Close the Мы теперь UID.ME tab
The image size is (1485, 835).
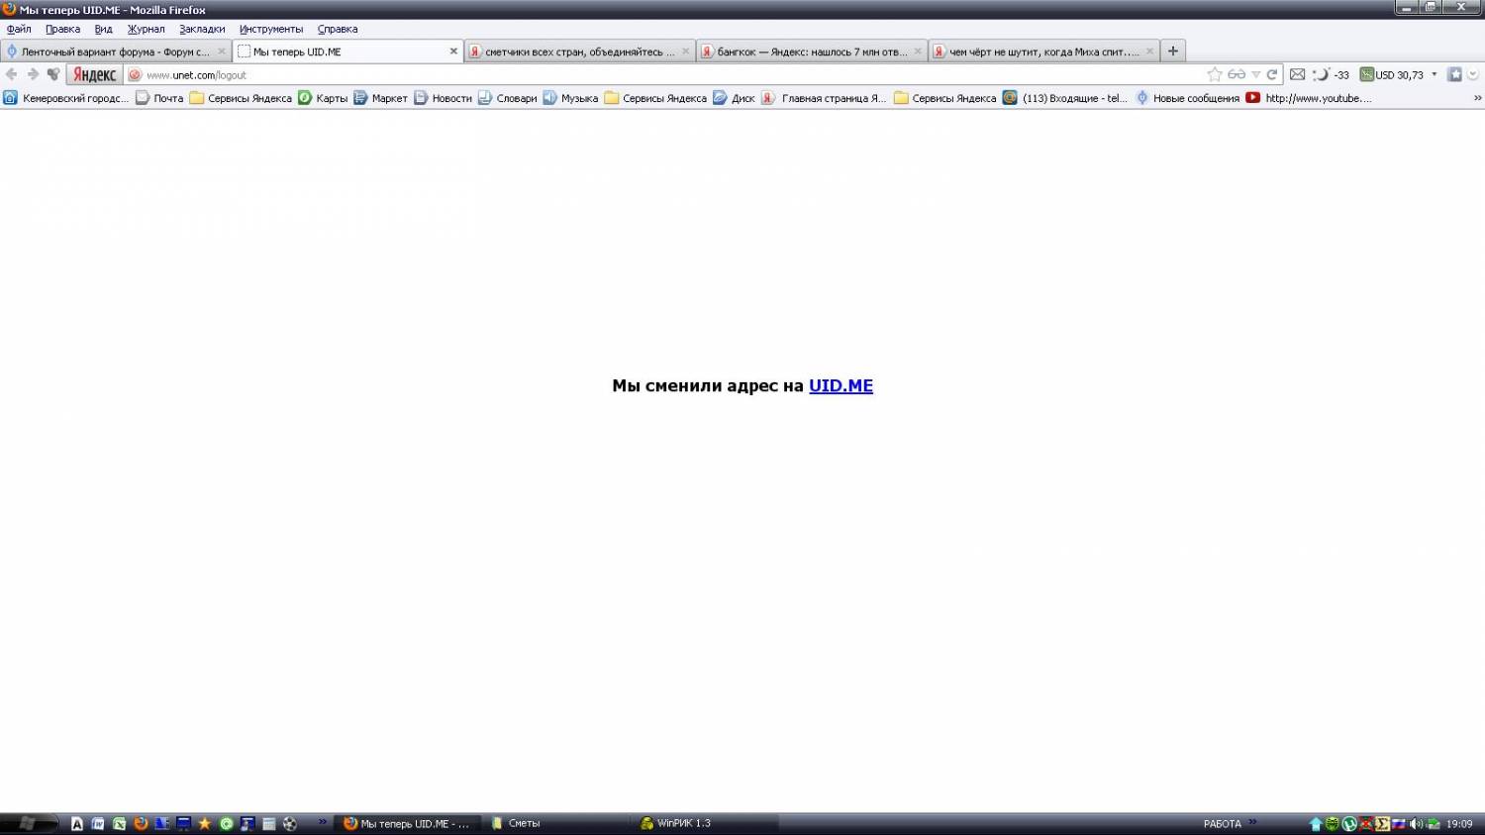(454, 52)
